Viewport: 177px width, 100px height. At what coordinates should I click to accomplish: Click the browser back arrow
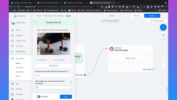(11, 7)
